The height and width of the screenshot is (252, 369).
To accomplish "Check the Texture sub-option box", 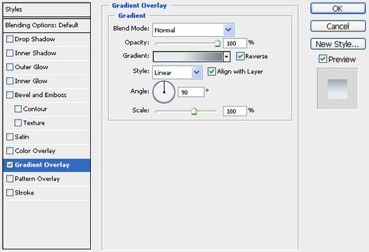I will point(18,123).
